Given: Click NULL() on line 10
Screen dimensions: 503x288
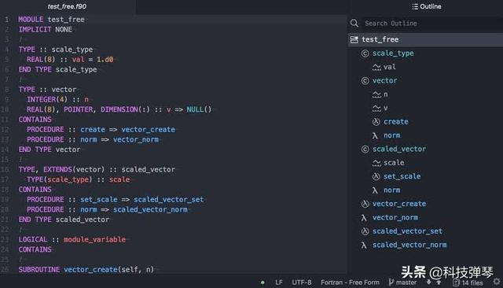Looking at the screenshot, I should tap(199, 109).
